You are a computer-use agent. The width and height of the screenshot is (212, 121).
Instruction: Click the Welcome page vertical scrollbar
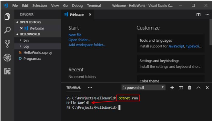click(x=211, y=32)
